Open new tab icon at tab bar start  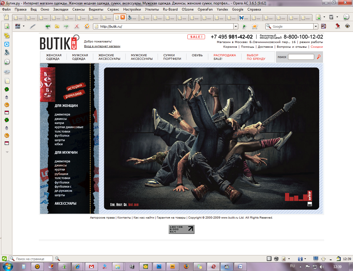click(6, 17)
